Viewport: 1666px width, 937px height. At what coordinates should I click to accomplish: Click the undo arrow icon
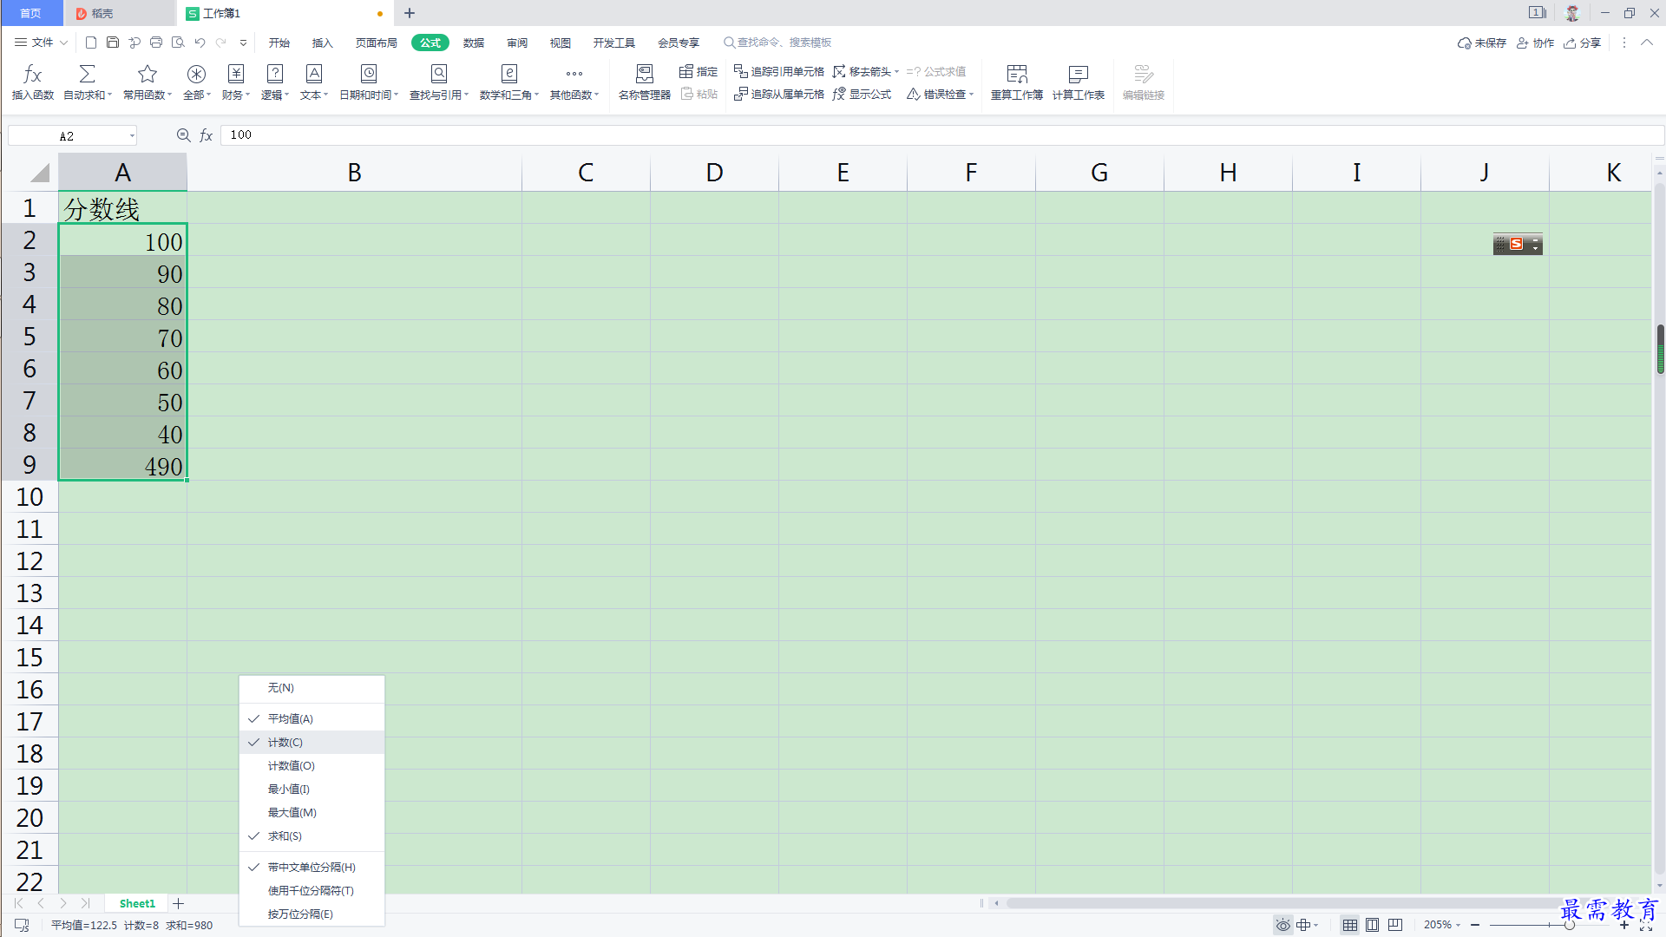pos(200,43)
